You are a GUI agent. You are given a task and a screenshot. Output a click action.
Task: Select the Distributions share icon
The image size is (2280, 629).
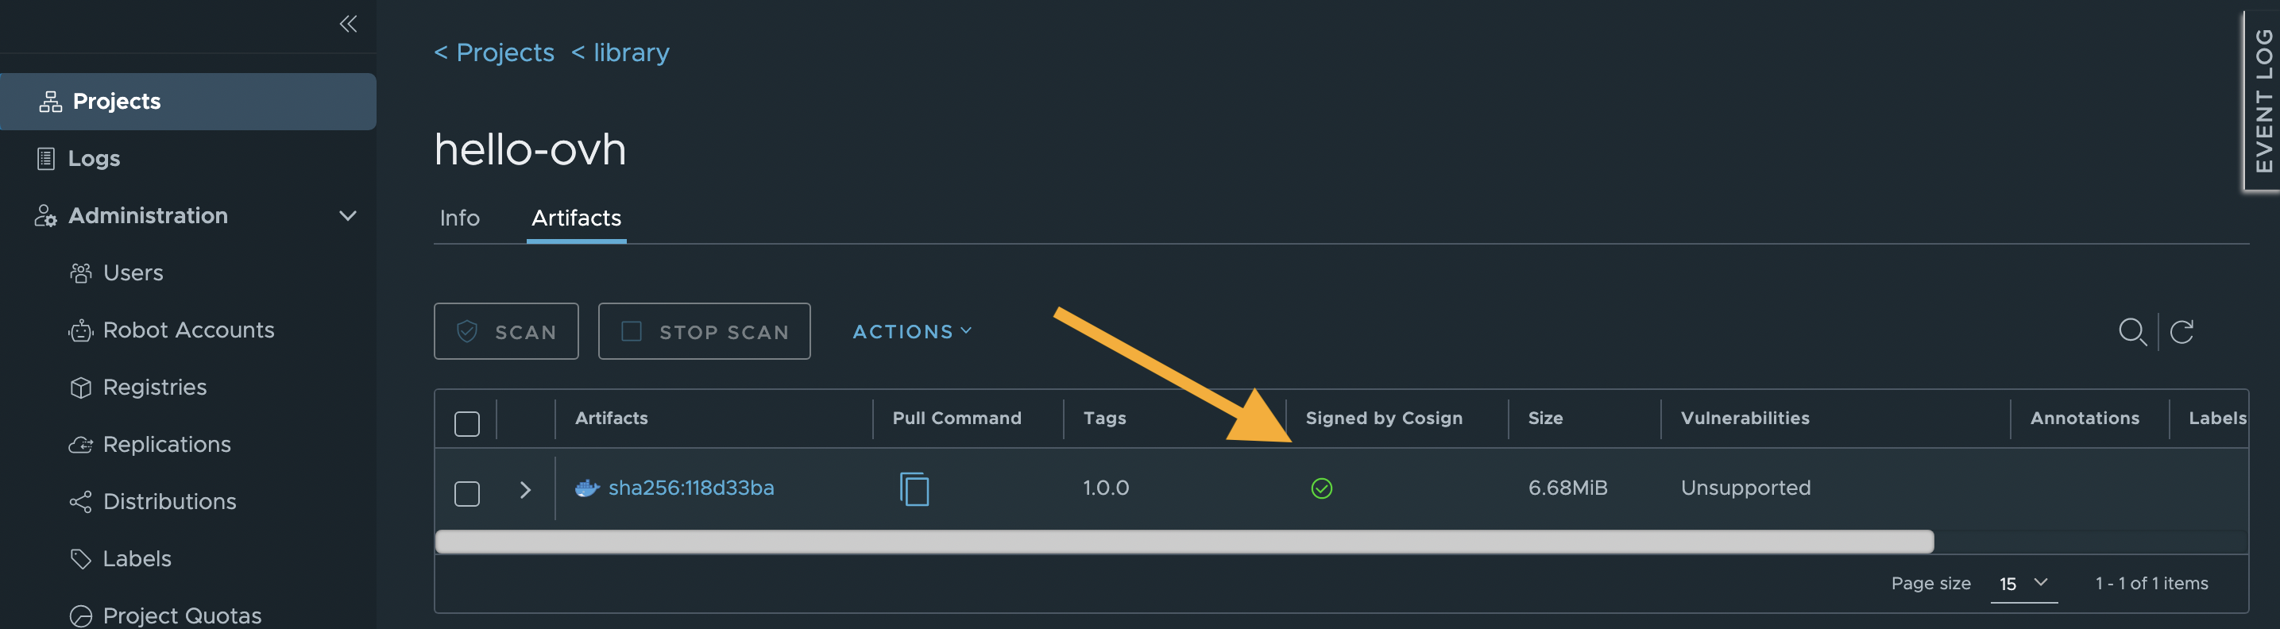coord(80,500)
